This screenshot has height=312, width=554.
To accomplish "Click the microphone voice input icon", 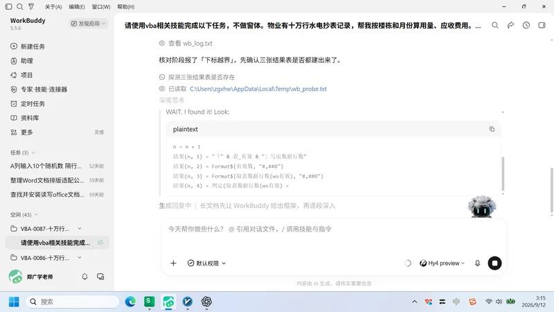I will point(477,263).
